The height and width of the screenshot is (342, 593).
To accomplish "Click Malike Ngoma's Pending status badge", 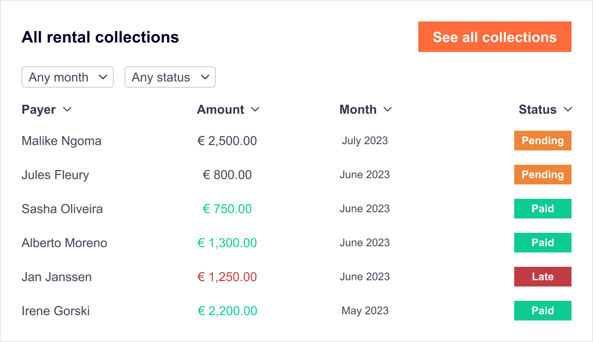I will [542, 141].
